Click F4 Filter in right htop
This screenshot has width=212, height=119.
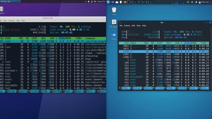(158, 88)
